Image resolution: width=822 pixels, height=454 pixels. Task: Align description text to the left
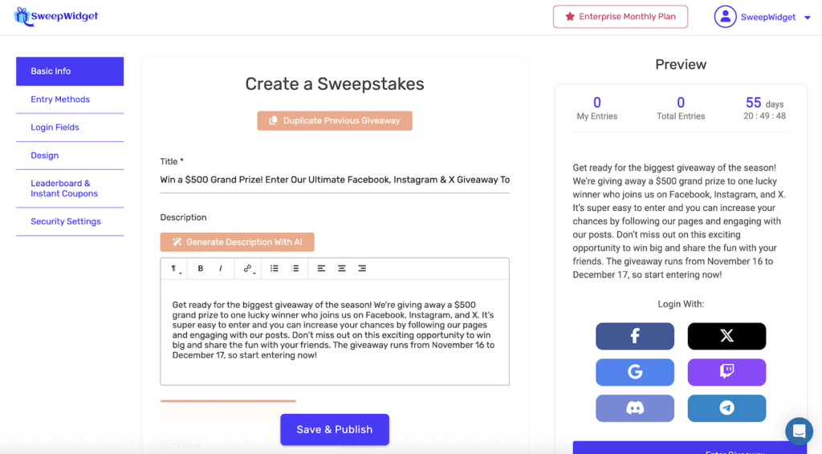point(321,269)
